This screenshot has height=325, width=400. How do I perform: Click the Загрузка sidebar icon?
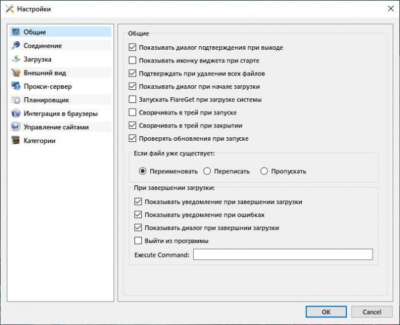(16, 59)
